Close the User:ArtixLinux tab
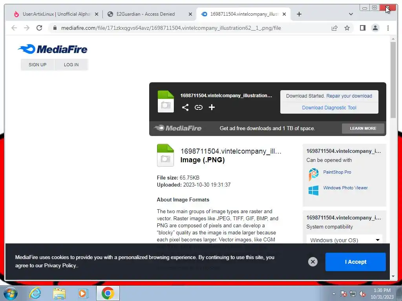Screen dimensions: 402x301 click(97, 15)
